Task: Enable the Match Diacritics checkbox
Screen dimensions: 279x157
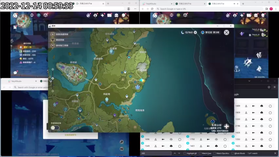Action: tap(214, 153)
